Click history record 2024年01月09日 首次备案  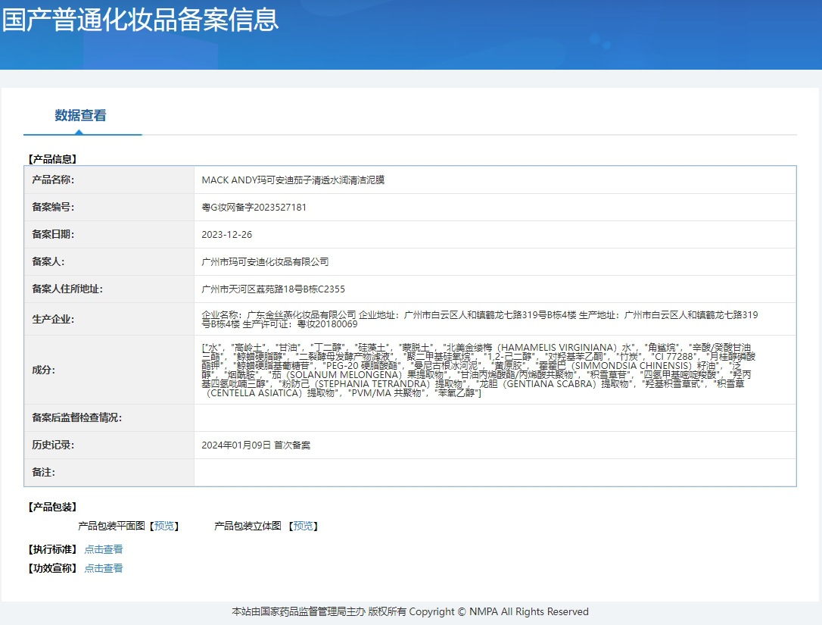point(256,445)
